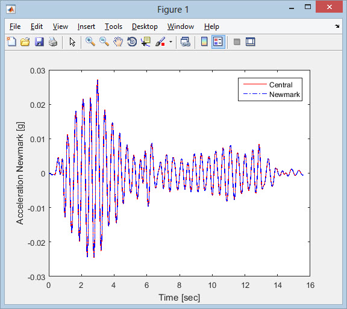Toggle the Insert Legend button

pos(218,42)
